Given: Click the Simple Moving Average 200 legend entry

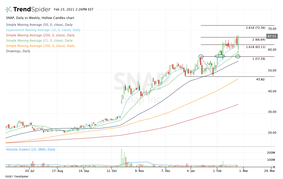Looking at the screenshot, I should pyautogui.click(x=40, y=35).
